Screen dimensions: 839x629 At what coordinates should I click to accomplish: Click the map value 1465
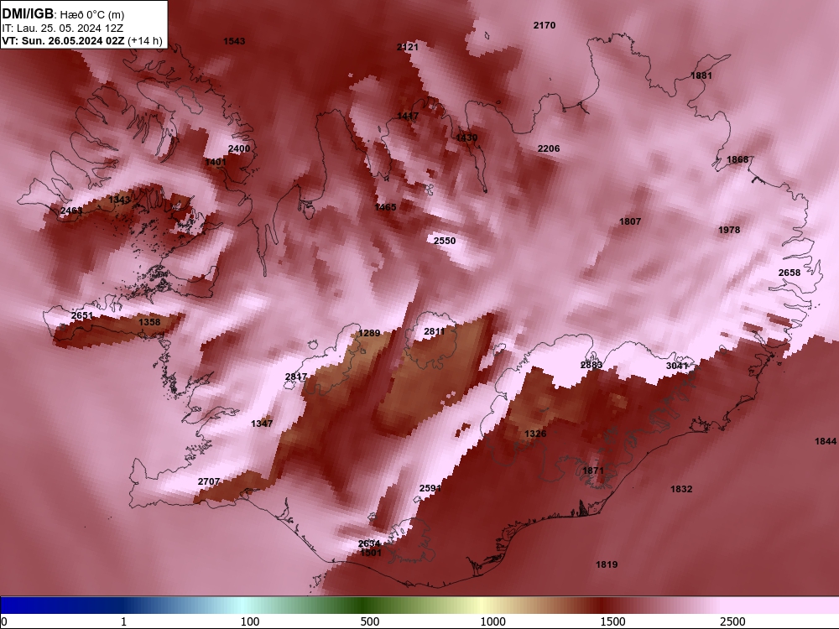386,207
